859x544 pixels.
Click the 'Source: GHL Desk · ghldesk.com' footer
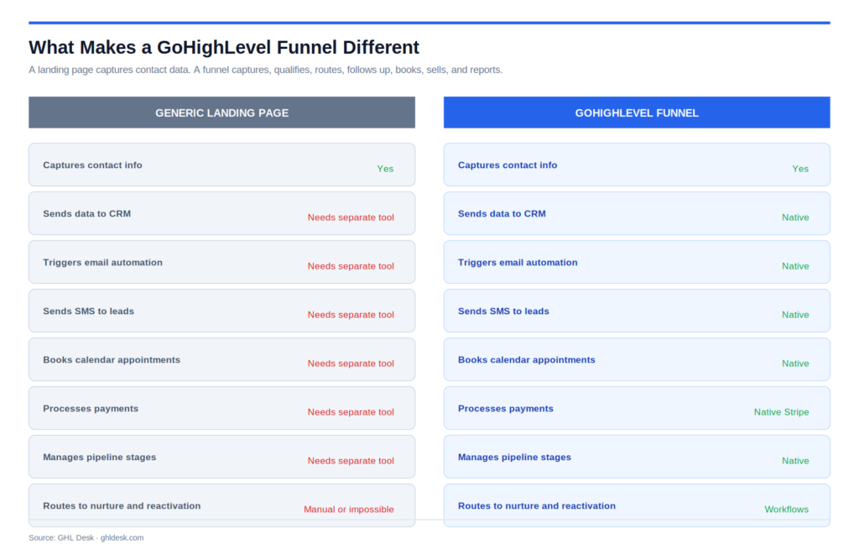86,538
